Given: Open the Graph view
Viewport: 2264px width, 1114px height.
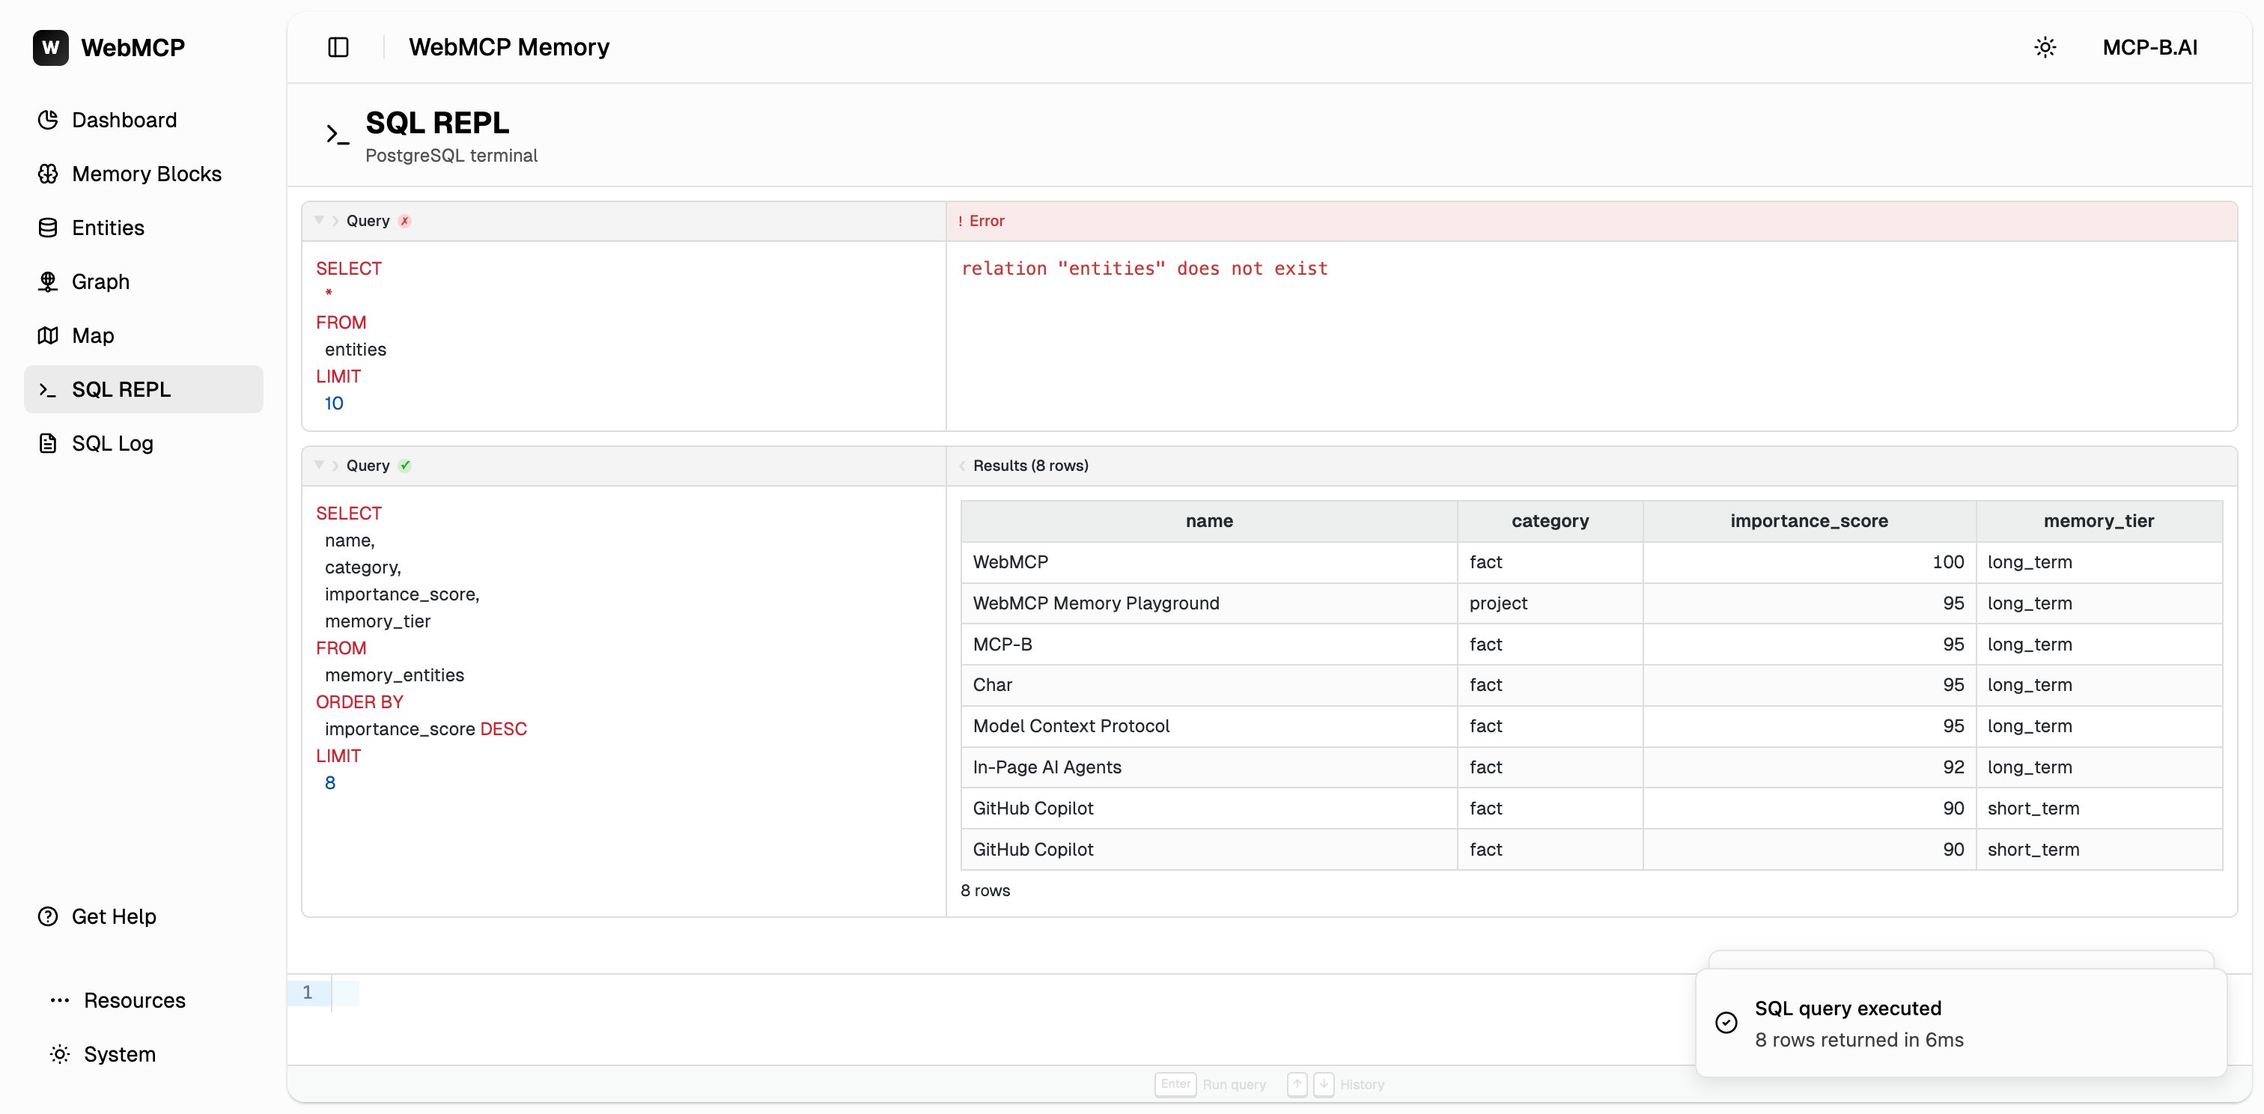Looking at the screenshot, I should [143, 281].
